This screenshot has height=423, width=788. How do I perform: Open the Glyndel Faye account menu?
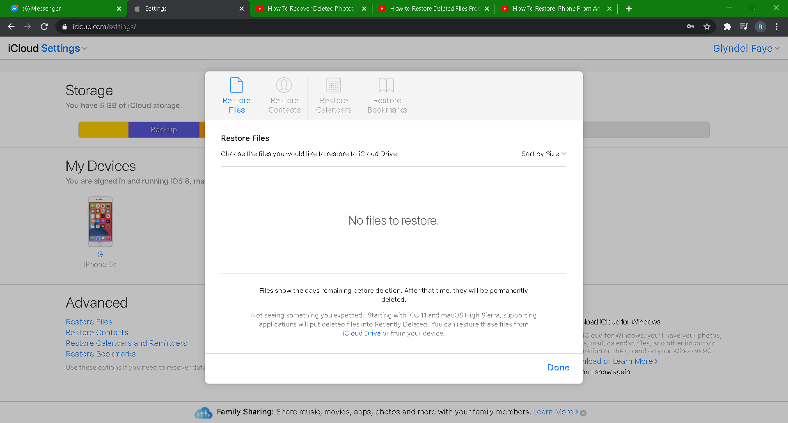746,48
